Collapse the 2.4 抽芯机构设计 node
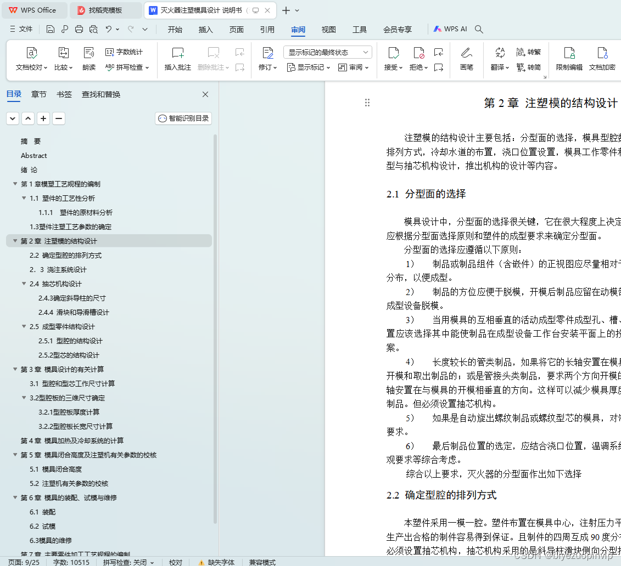The image size is (621, 566). click(24, 283)
